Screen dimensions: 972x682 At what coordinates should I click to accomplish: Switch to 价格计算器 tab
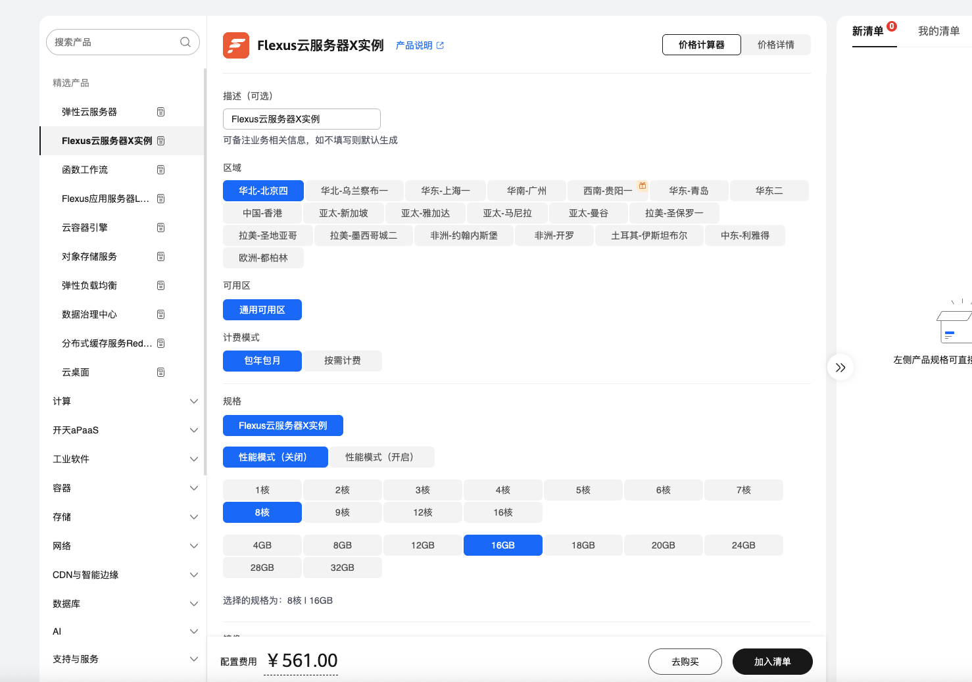coord(702,45)
